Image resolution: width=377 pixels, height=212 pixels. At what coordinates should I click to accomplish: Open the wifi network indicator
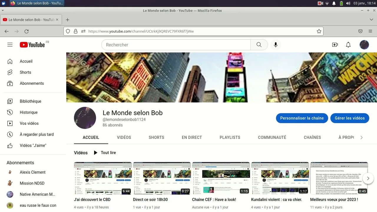(327, 3)
